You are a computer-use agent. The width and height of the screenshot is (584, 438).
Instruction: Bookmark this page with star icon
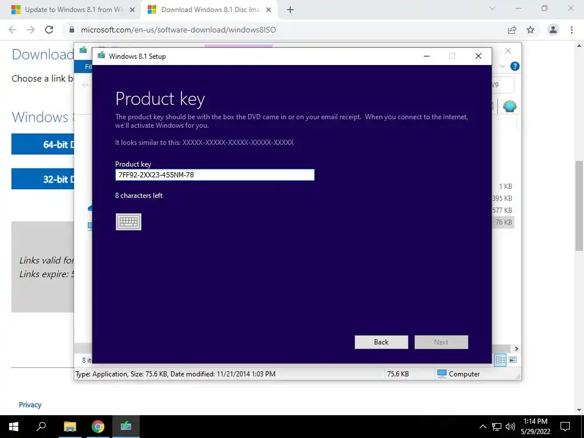point(530,30)
